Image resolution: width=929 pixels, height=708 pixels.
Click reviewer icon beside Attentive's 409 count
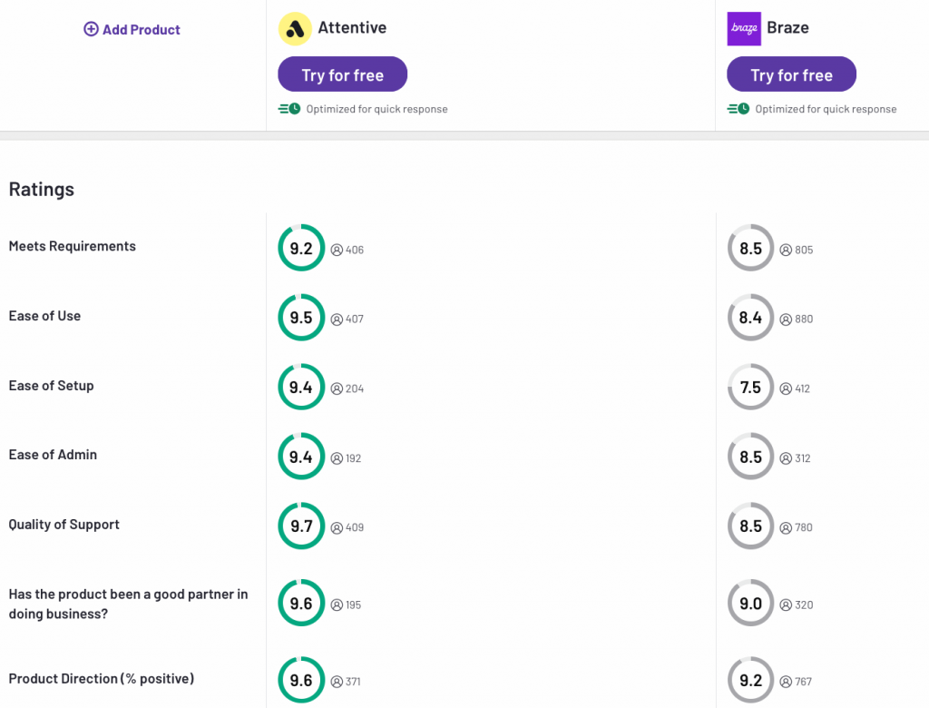pyautogui.click(x=337, y=527)
